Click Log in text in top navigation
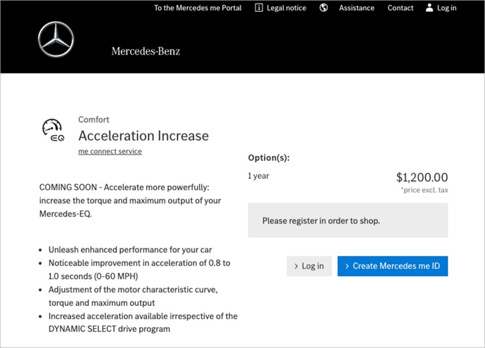The width and height of the screenshot is (485, 348). point(447,8)
